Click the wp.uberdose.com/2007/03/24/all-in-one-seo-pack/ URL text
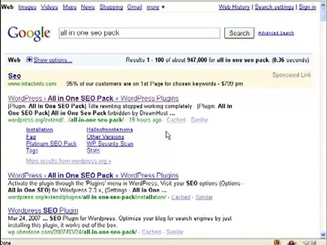This screenshot has height=245, width=327. 73,232
